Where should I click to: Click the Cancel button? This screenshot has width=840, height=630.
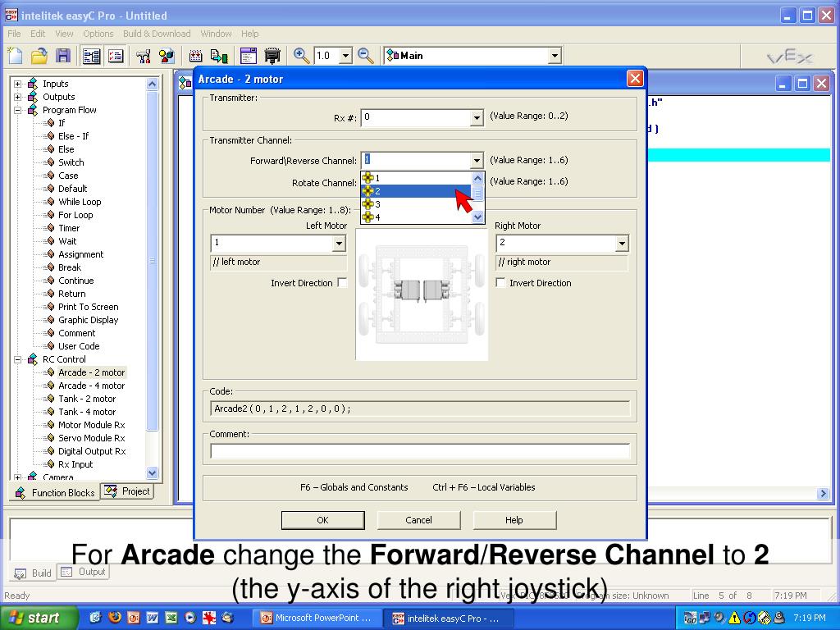[x=418, y=520]
